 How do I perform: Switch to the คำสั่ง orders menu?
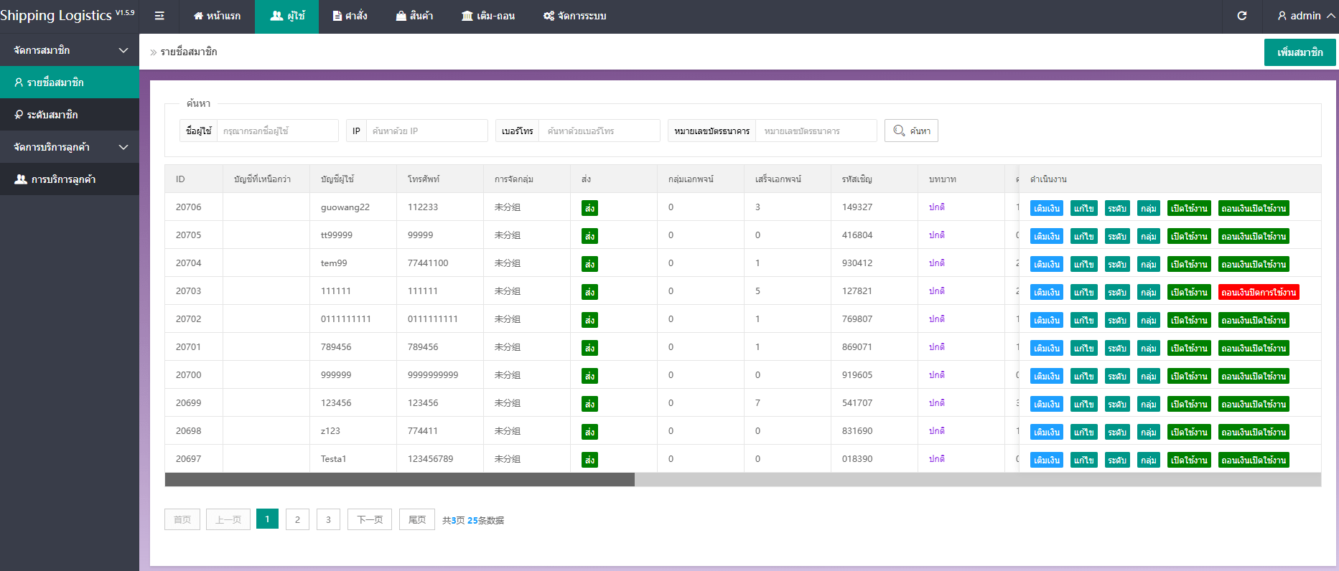[x=350, y=16]
